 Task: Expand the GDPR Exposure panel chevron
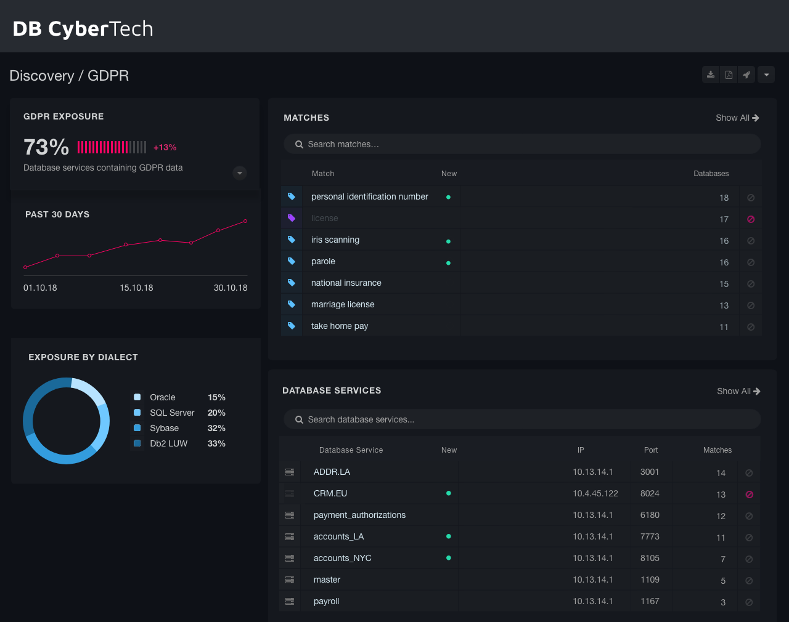point(240,173)
